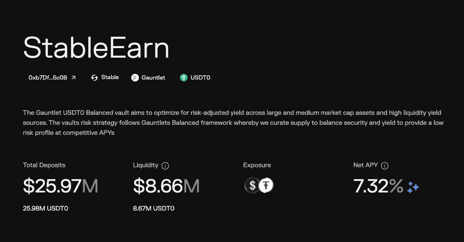Screen dimensions: 464x242
Task: Click the 8.67M USDT0 liquidity amount
Action: click(154, 208)
